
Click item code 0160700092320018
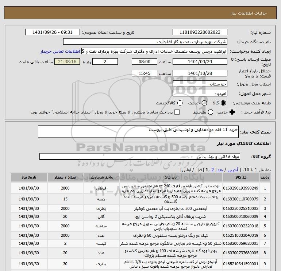(x=241, y=226)
